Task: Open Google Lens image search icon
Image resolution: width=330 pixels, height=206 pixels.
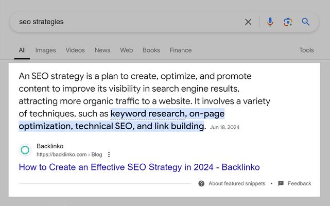Action: click(288, 22)
